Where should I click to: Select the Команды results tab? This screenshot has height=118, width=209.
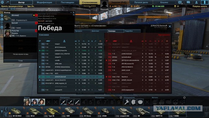tap(116, 31)
